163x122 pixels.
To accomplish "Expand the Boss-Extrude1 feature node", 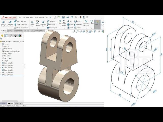I will click(1, 63).
